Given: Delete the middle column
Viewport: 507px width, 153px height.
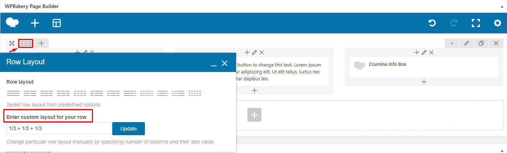Looking at the screenshot, I should [261, 52].
